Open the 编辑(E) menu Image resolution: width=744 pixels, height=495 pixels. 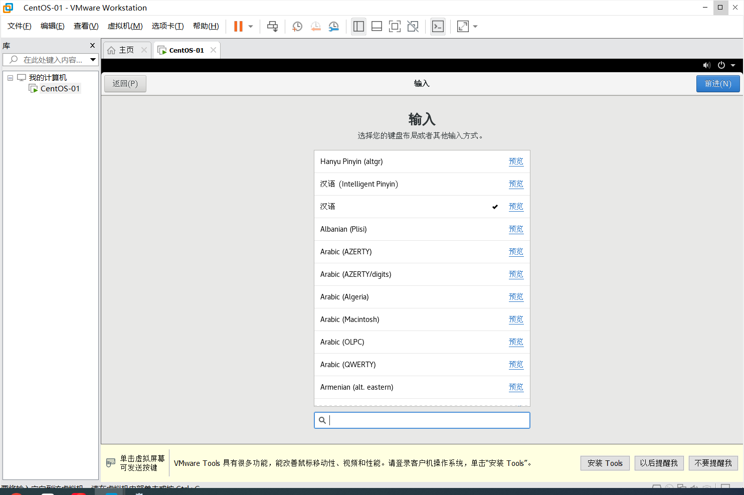(53, 26)
